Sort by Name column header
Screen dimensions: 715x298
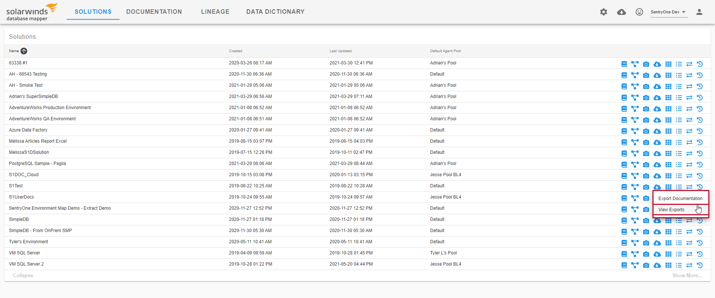point(14,51)
